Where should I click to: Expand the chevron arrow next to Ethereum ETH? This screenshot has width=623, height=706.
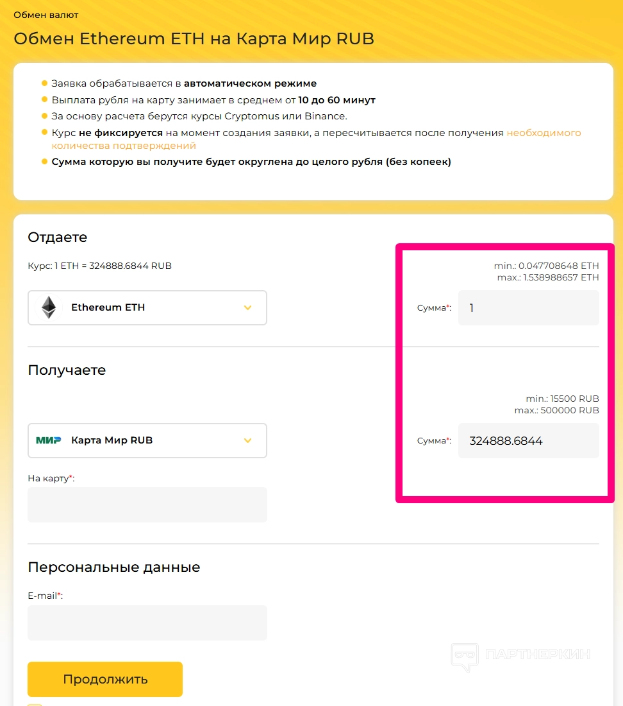(247, 307)
